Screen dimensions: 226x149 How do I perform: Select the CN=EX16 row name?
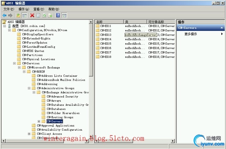106,48
